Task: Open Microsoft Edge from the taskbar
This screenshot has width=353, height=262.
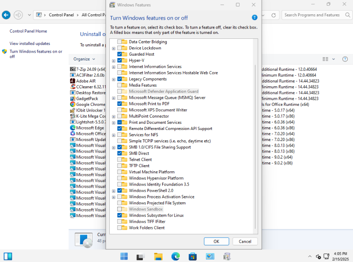Action: click(x=175, y=256)
